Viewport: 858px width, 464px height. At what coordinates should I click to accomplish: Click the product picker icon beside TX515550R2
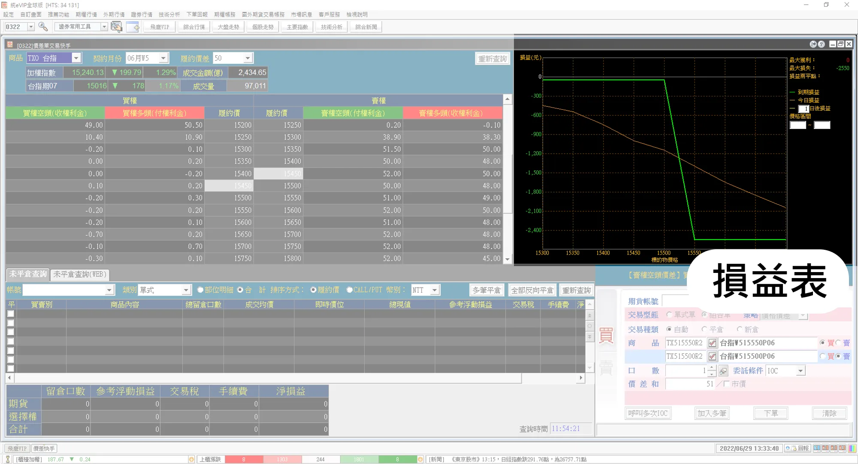pos(712,343)
